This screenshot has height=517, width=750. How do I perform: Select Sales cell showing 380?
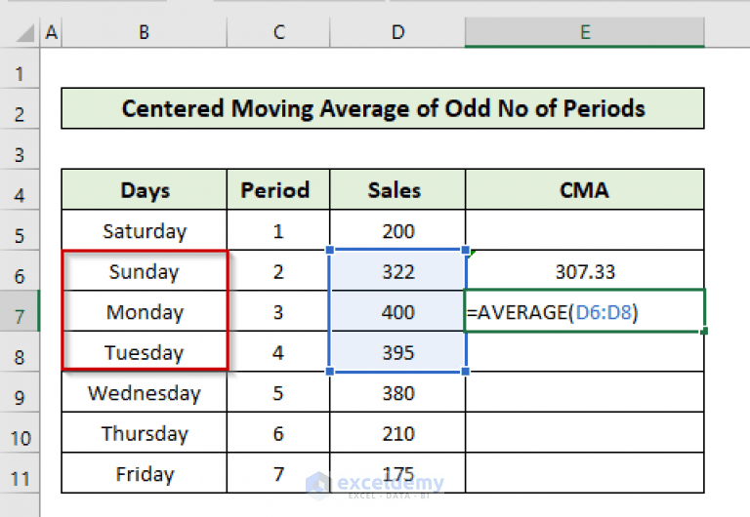pyautogui.click(x=397, y=392)
